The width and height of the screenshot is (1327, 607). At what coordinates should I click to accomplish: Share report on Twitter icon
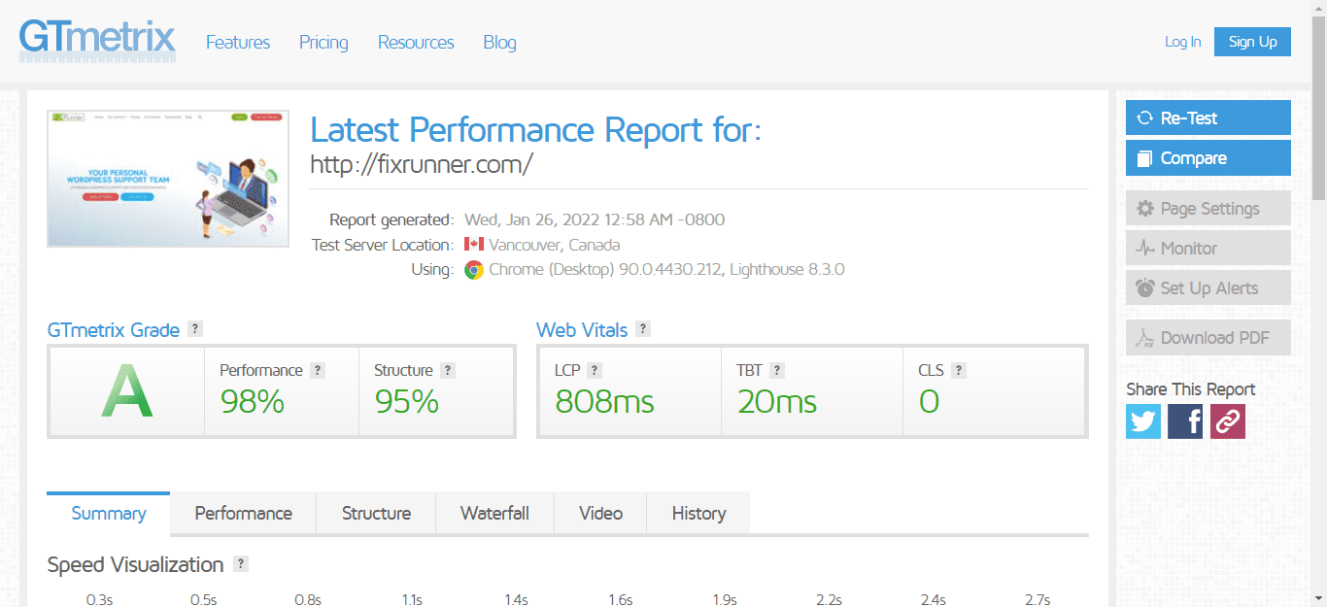[1143, 422]
